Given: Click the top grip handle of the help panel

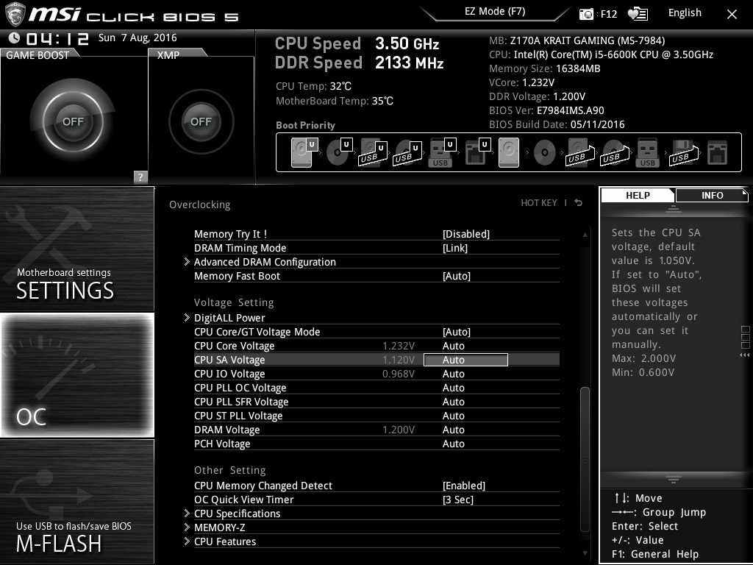Looking at the screenshot, I should tap(673, 208).
